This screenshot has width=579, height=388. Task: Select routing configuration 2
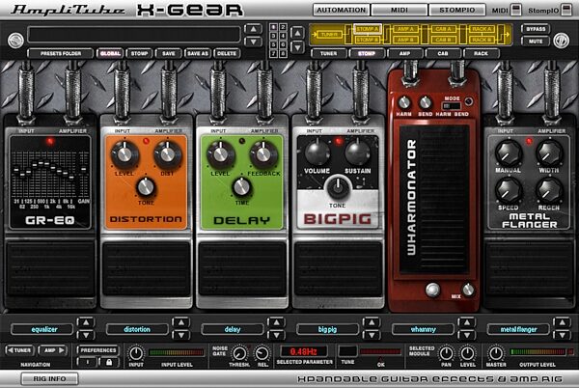click(x=283, y=27)
